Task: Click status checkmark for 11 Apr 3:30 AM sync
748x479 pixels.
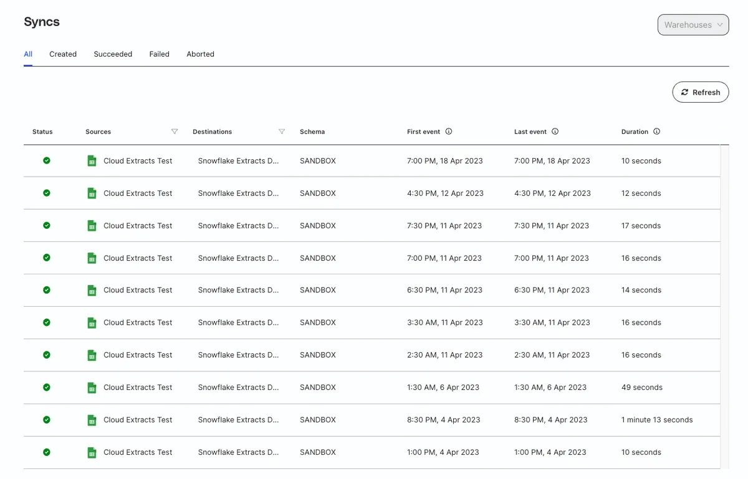Action: pyautogui.click(x=46, y=322)
